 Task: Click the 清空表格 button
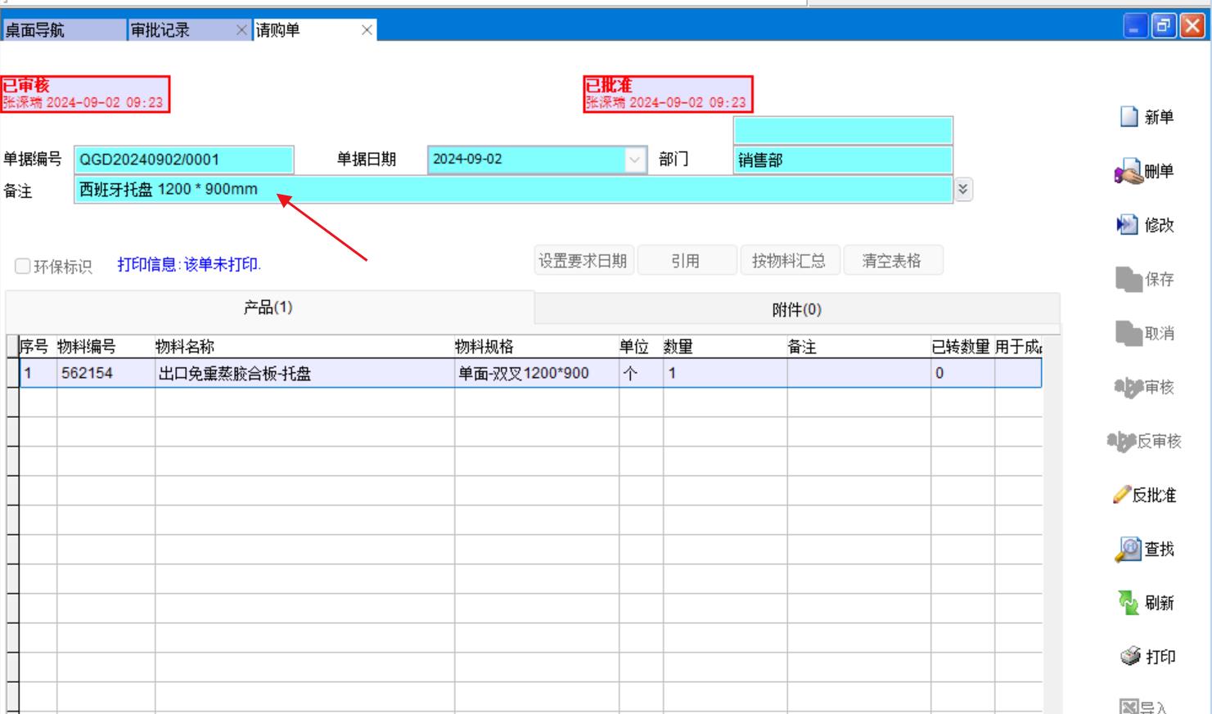click(891, 261)
